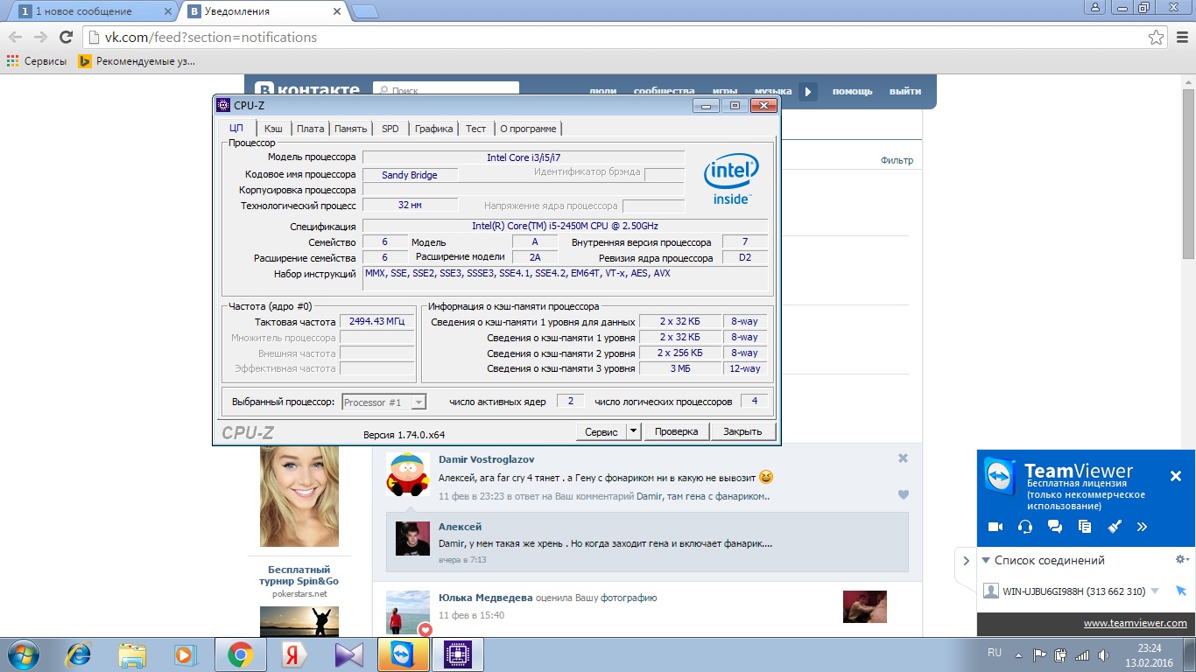Close the TeamViewer session panel
Screen dimensions: 1196x672
click(x=1176, y=476)
